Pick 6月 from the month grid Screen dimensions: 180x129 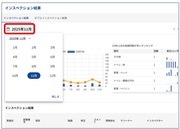pos(52,57)
